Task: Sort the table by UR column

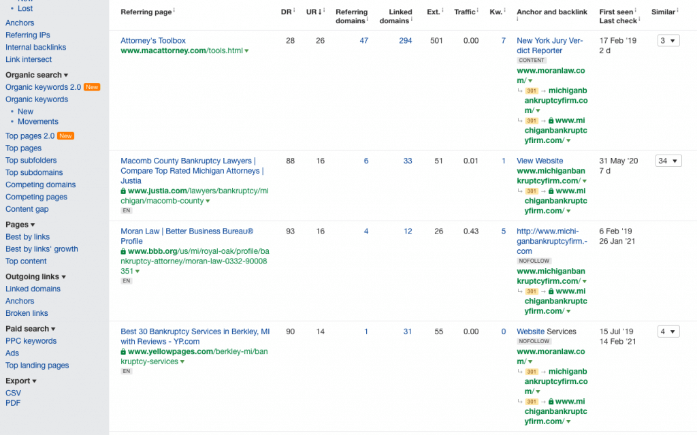Action: coord(314,12)
